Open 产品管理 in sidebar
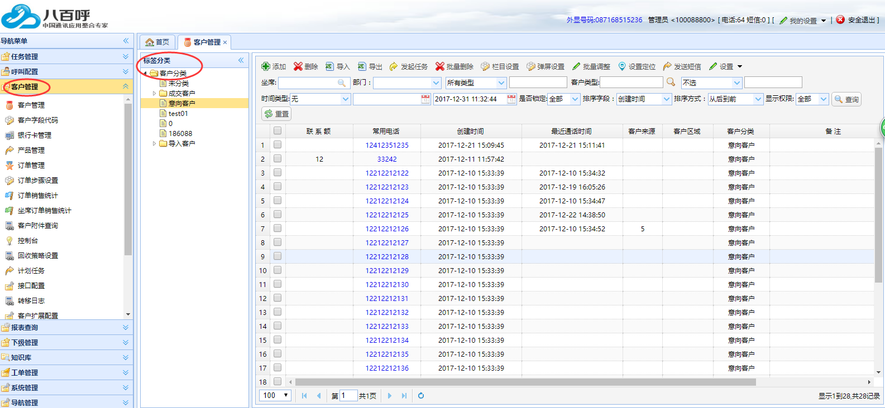Screen dimensions: 885x408 [x=31, y=150]
